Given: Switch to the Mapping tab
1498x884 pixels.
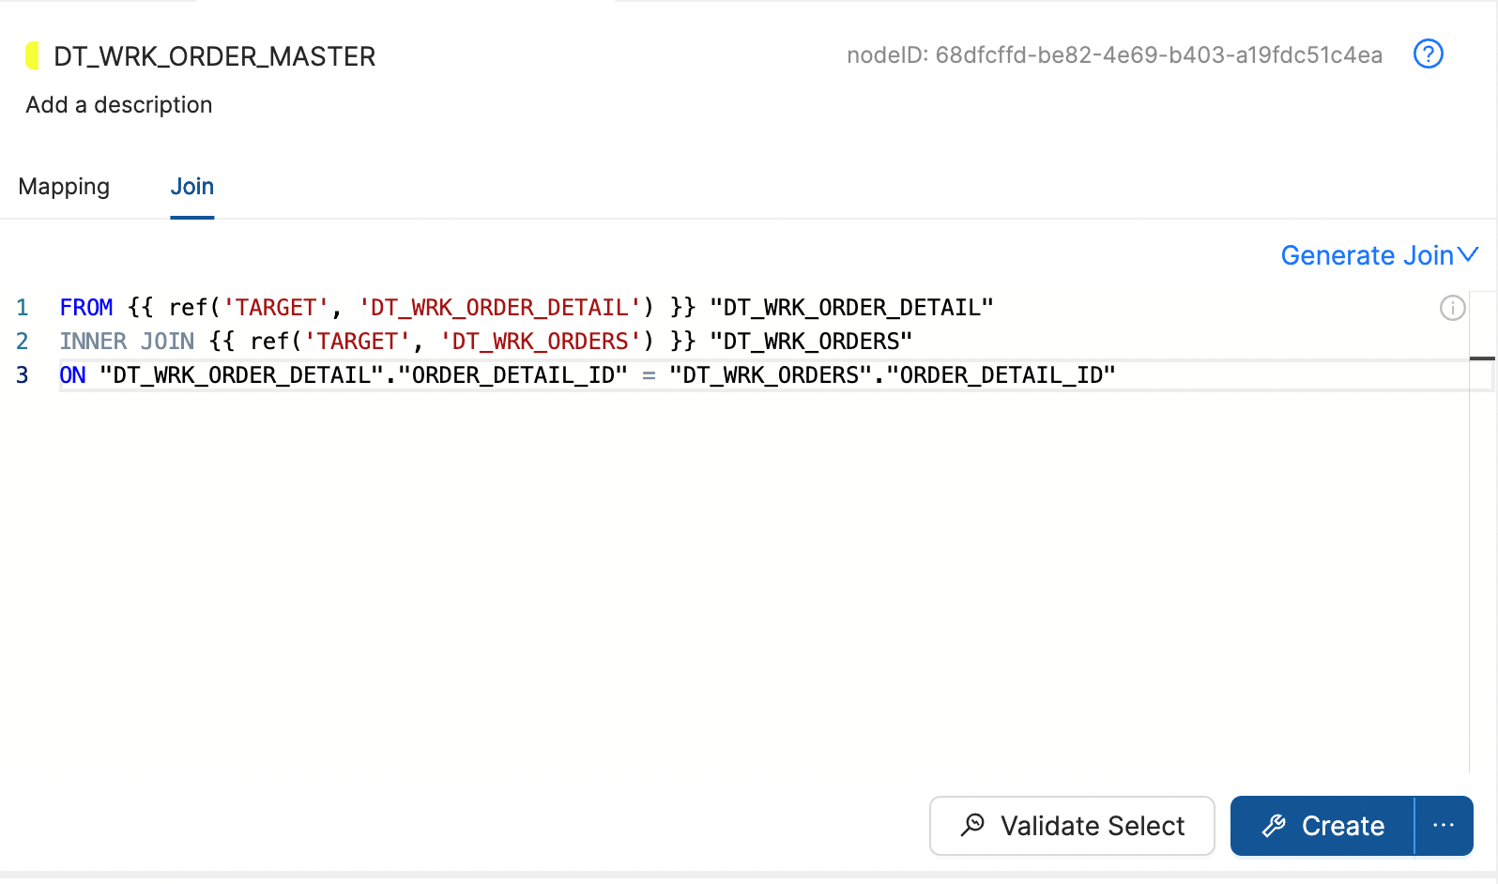Looking at the screenshot, I should pyautogui.click(x=64, y=187).
